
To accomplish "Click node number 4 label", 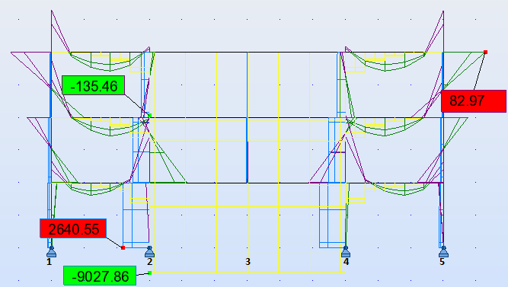I will coord(346,262).
